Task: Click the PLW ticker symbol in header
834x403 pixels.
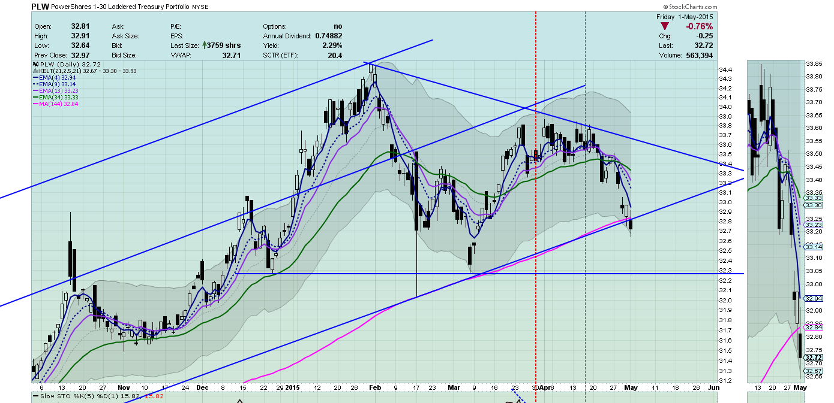Action: [x=40, y=7]
